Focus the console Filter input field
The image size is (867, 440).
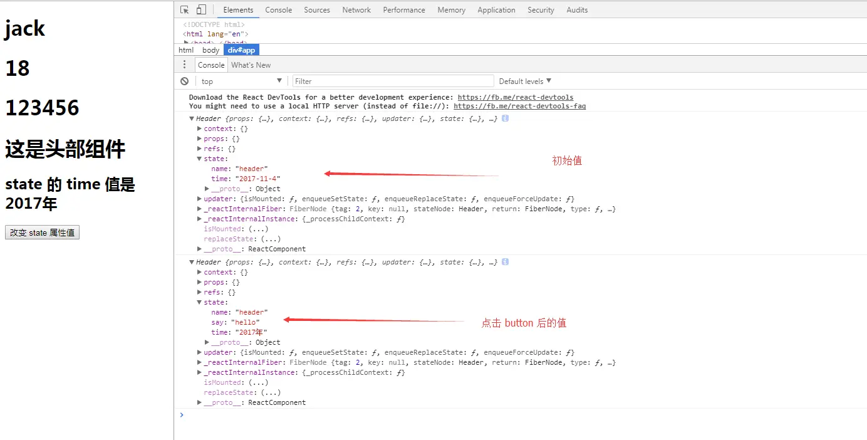[393, 81]
